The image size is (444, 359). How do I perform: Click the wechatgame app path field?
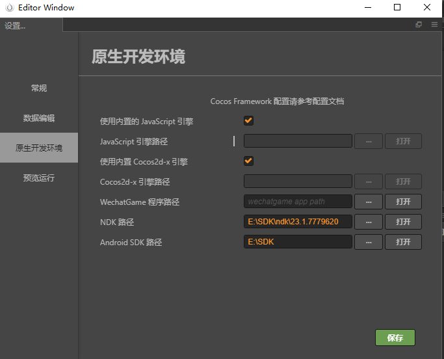[298, 202]
